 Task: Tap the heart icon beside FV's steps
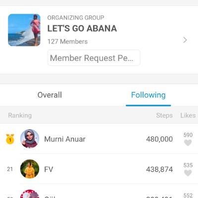tap(188, 173)
